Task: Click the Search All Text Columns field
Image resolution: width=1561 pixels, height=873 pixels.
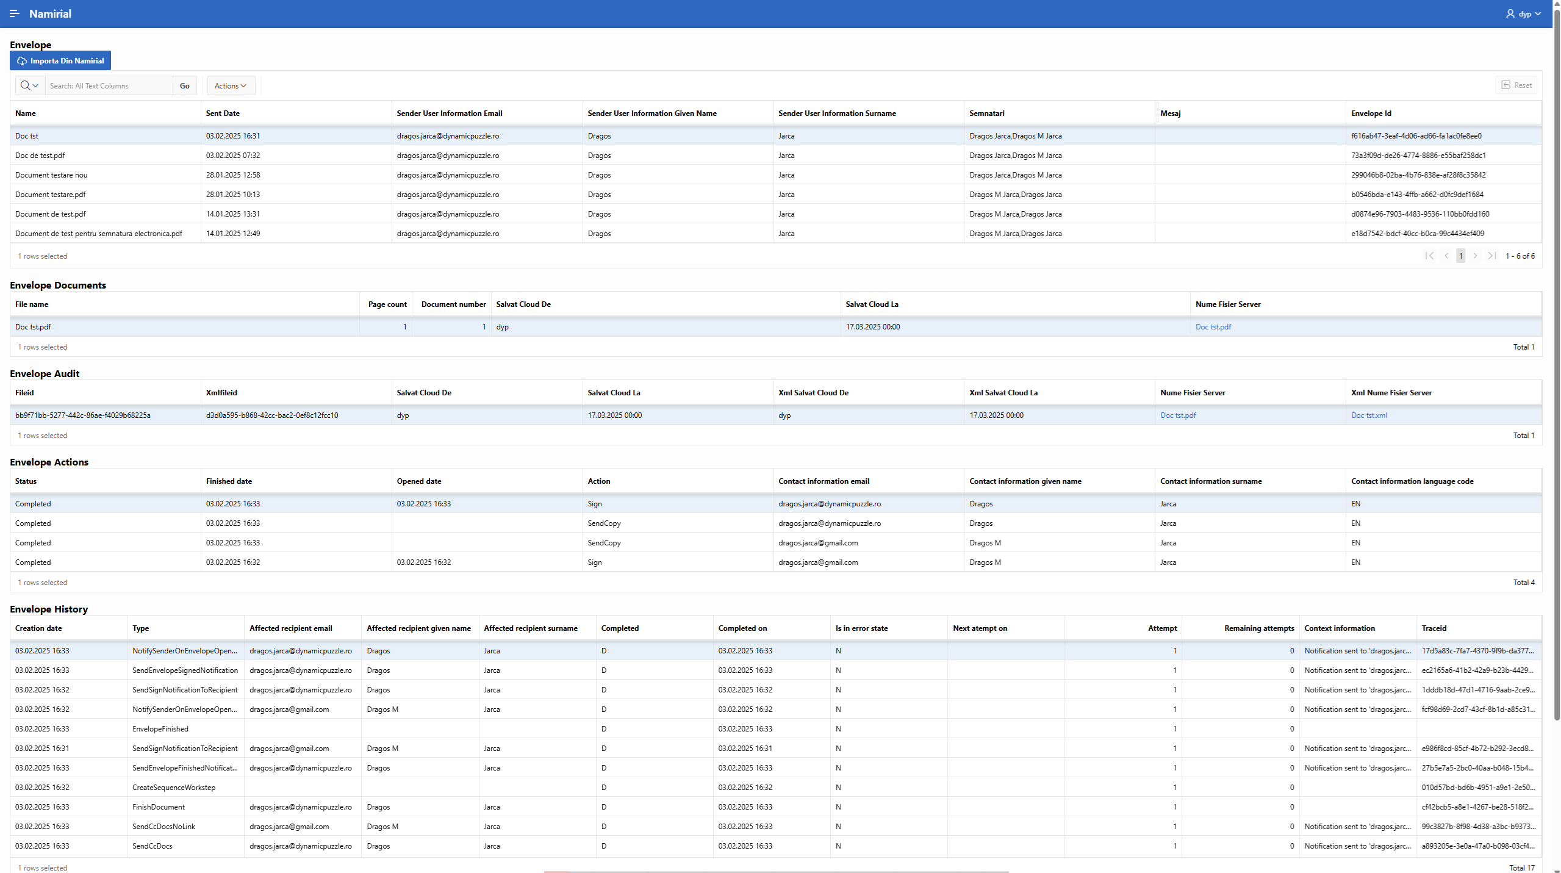Action: click(109, 85)
